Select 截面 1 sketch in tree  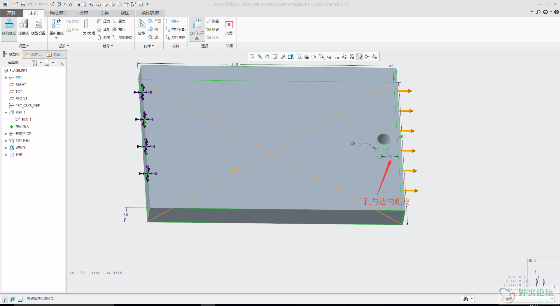coord(23,120)
